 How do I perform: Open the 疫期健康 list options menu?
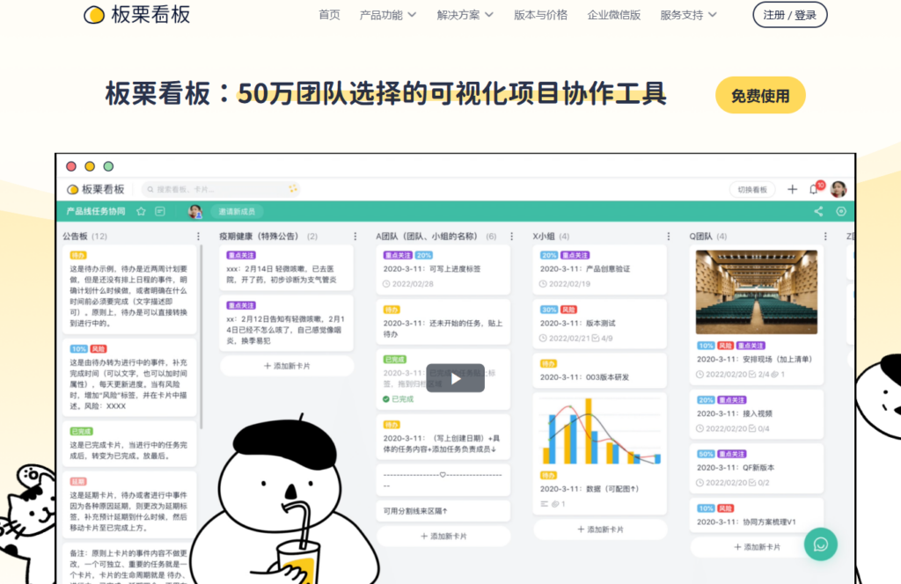point(355,236)
